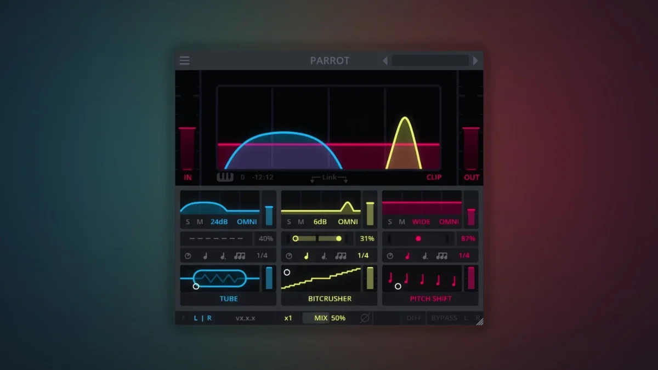
Task: Solo the red band with S
Action: tap(390, 222)
